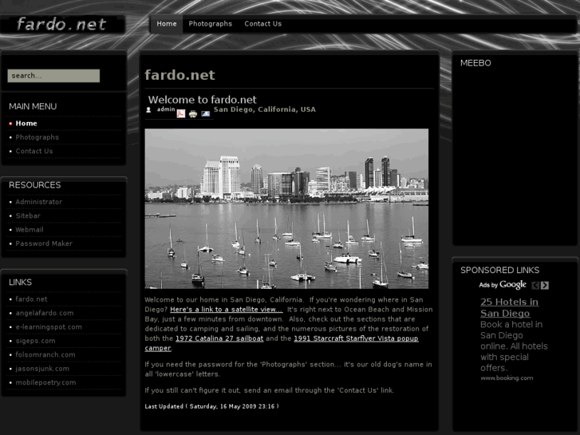Click the www.booking.com ad URL
The width and height of the screenshot is (580, 435).
pos(507,378)
